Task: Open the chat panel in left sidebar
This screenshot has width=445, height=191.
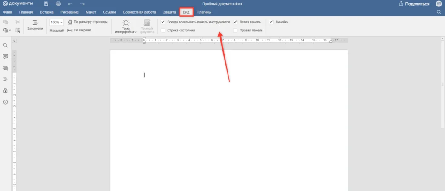Action: 5,68
